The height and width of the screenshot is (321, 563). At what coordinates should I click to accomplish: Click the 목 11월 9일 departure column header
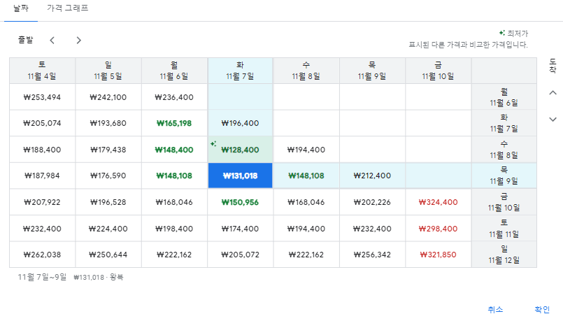coord(372,71)
